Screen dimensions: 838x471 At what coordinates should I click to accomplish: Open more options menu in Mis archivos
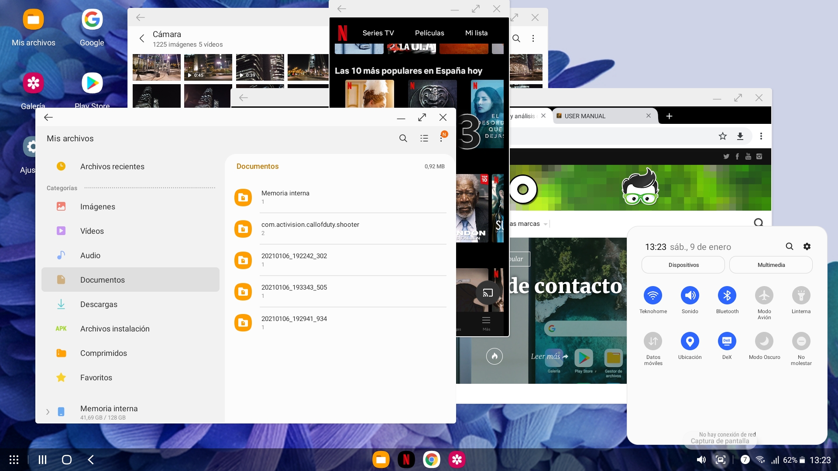pyautogui.click(x=442, y=138)
